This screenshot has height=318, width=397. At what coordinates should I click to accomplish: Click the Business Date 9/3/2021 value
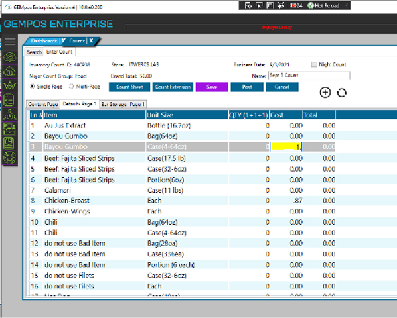(279, 64)
